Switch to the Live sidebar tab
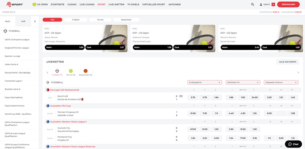The image size is (305, 149). (23, 21)
